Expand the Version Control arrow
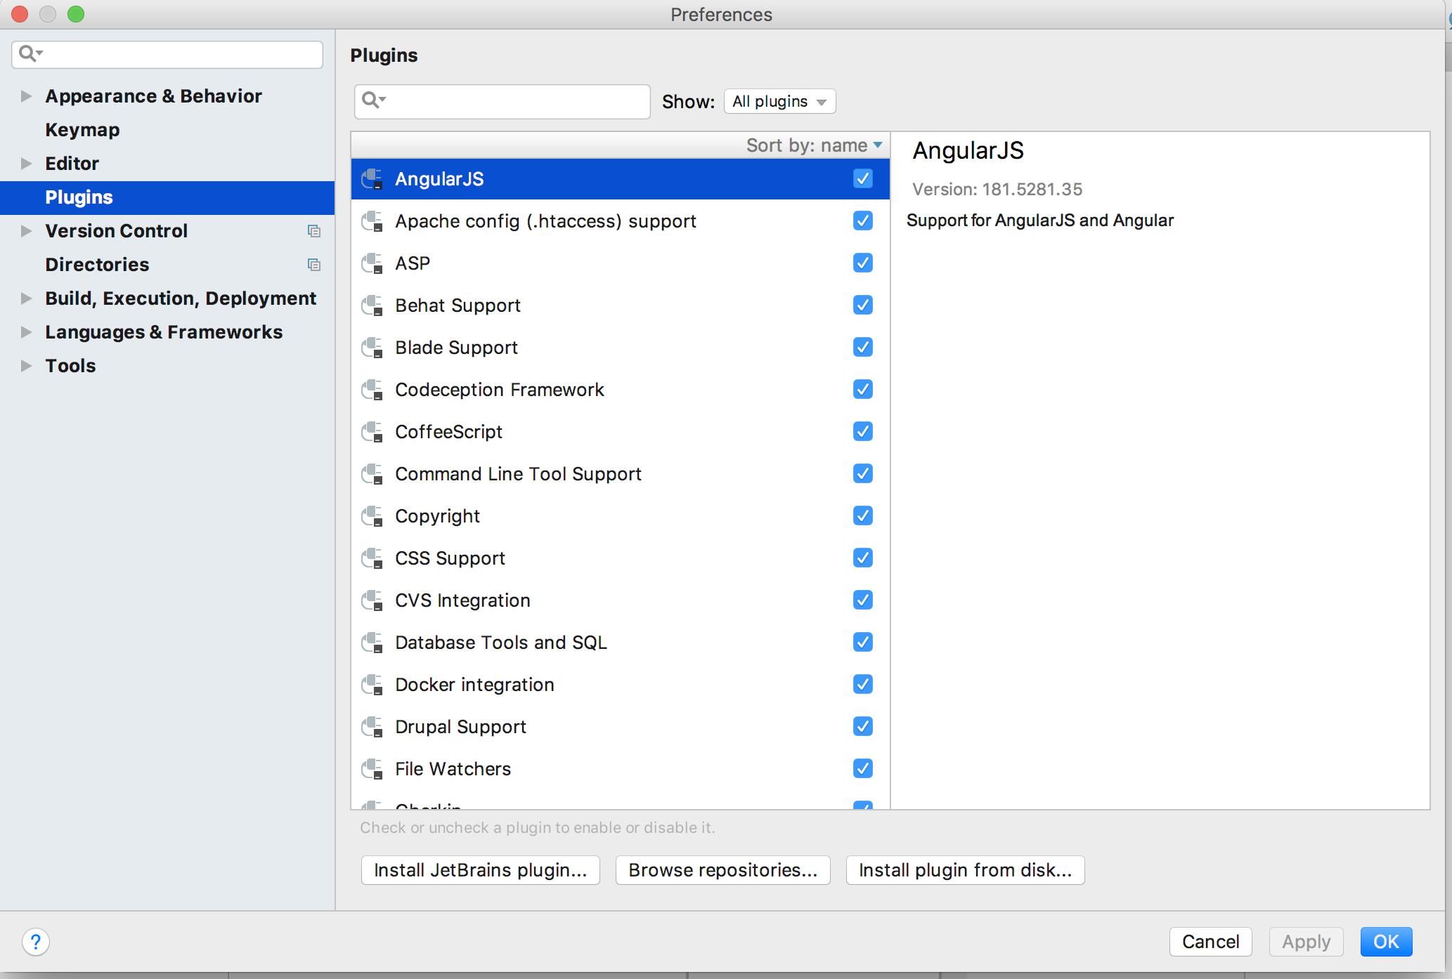 pyautogui.click(x=26, y=231)
